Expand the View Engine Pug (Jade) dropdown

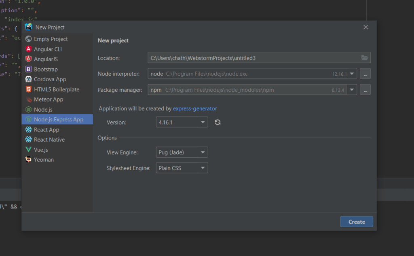(x=182, y=152)
